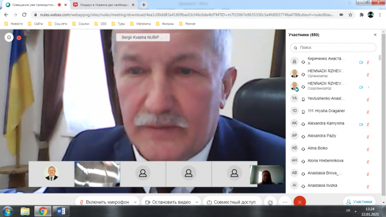Screen dimensions: 386x217
Task: Open the reactions smiley button
Action: [x=270, y=203]
